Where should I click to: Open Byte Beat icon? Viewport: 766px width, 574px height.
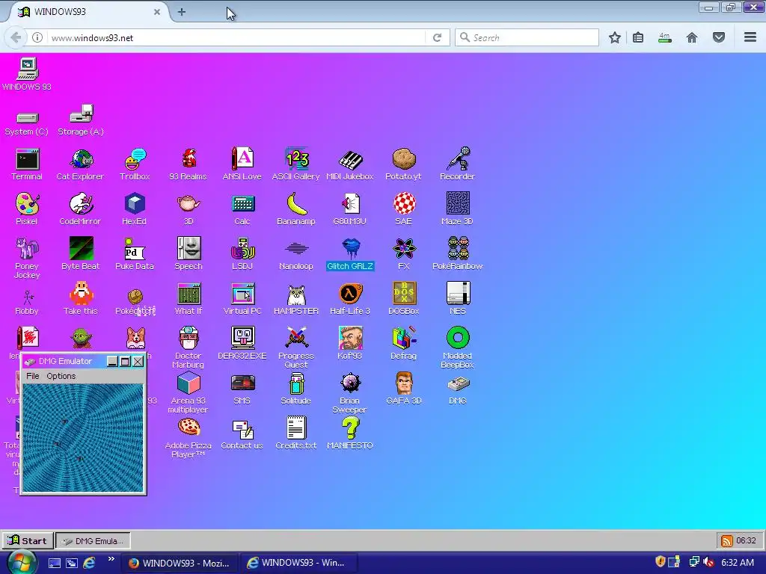81,254
